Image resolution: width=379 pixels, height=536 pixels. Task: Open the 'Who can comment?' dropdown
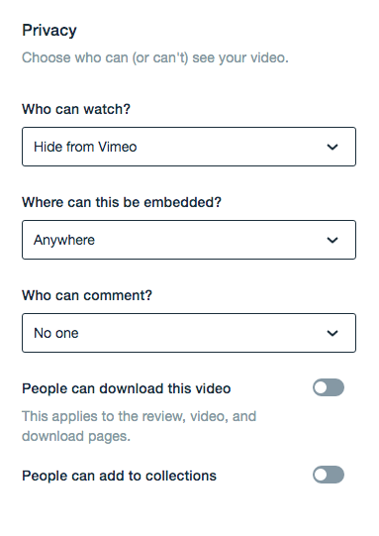189,333
